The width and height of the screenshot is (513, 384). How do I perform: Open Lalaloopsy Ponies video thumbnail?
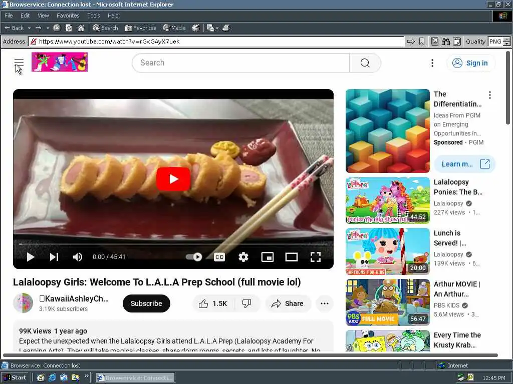387,200
